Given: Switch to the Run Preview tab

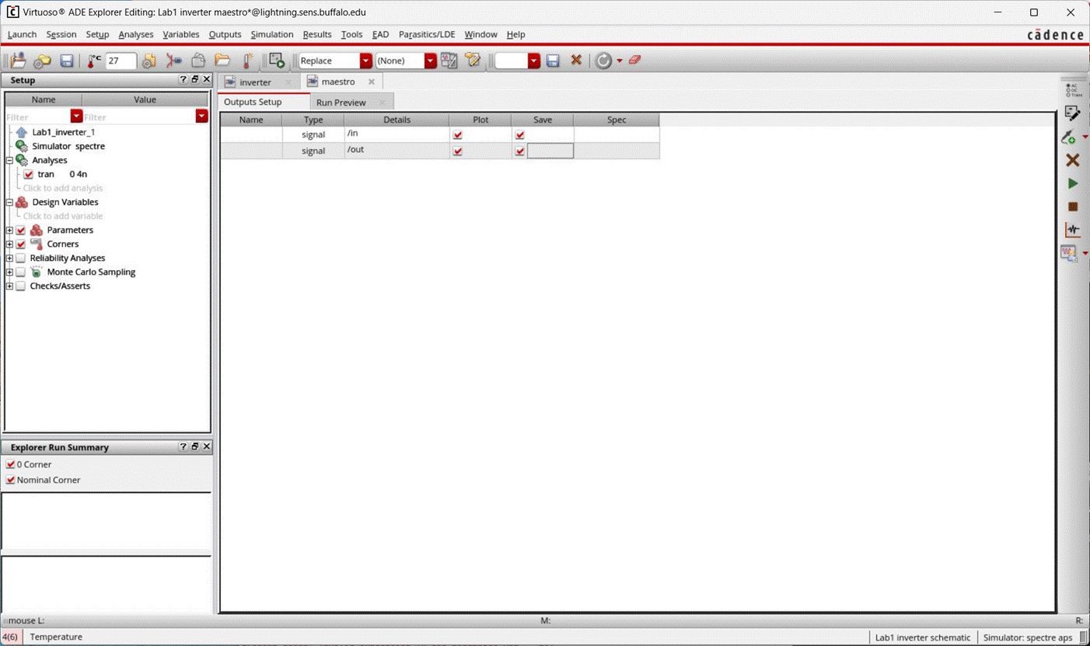Looking at the screenshot, I should (x=341, y=102).
